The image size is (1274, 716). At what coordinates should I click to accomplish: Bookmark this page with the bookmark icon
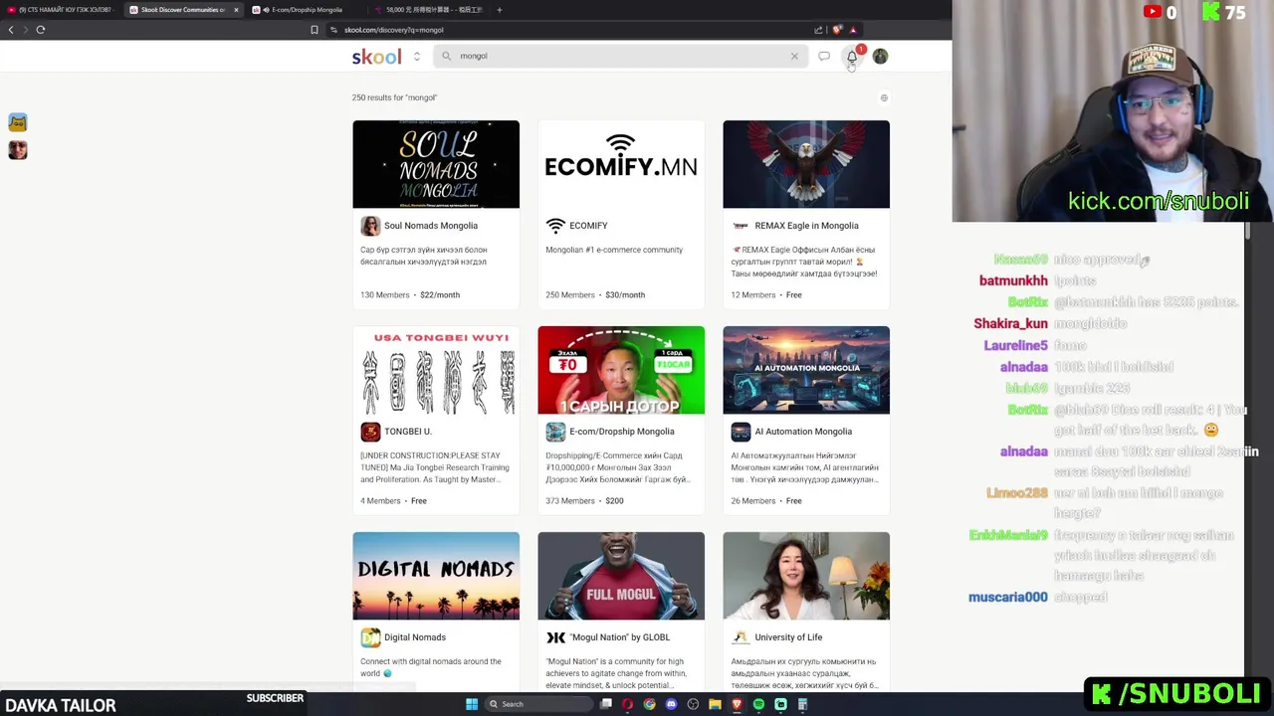(315, 30)
